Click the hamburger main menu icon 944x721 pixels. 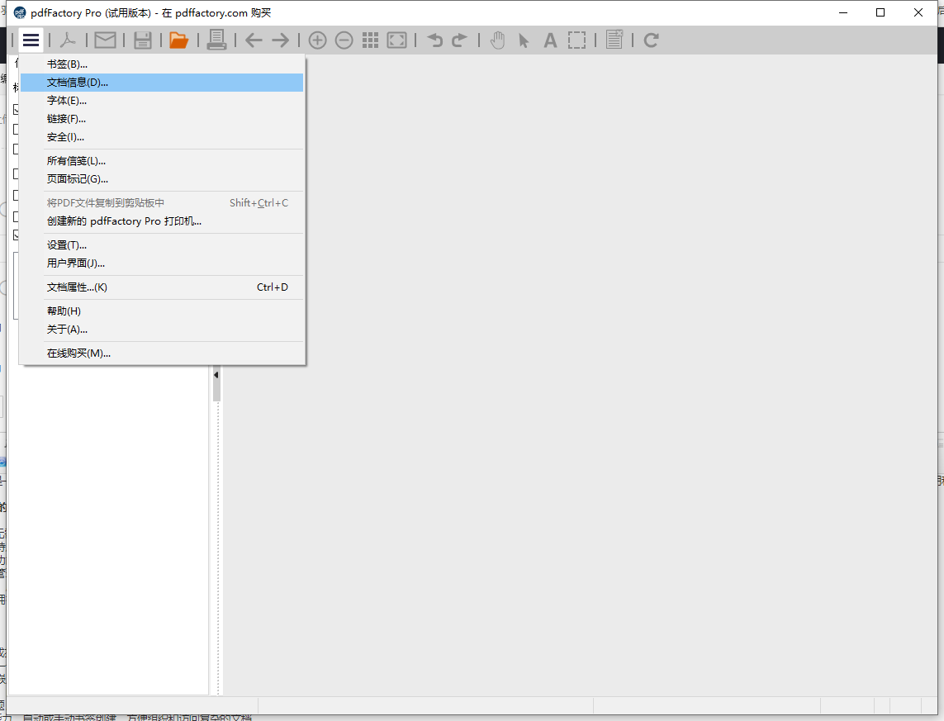pyautogui.click(x=31, y=40)
